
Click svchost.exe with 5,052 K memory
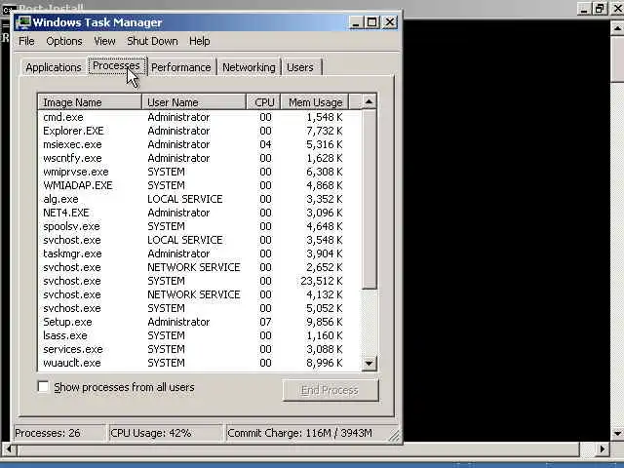click(199, 308)
